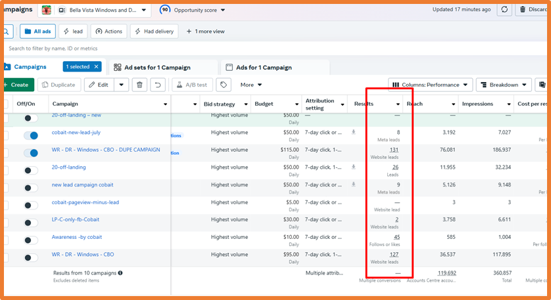Select the Actions view filter
Image resolution: width=551 pixels, height=300 pixels.
(109, 32)
